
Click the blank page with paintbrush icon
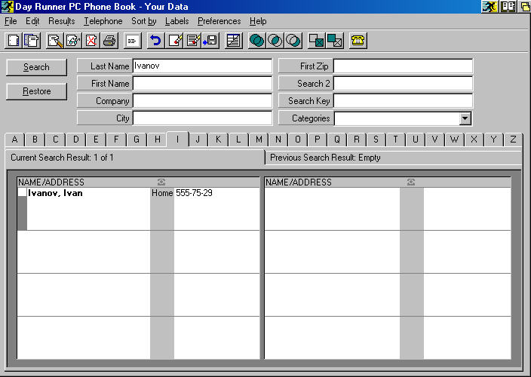[x=175, y=41]
